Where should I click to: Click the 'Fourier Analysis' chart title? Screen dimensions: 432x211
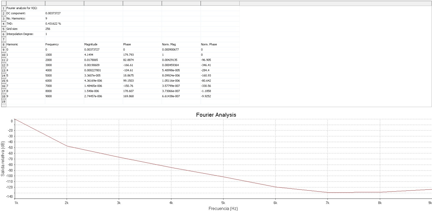click(216, 115)
